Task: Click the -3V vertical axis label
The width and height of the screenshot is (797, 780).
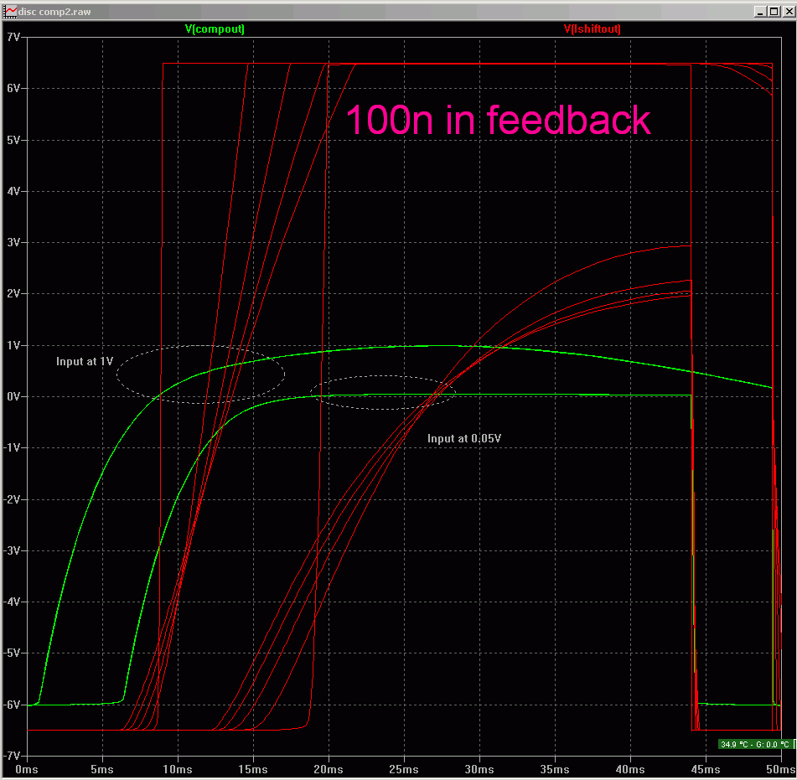Action: pos(12,550)
